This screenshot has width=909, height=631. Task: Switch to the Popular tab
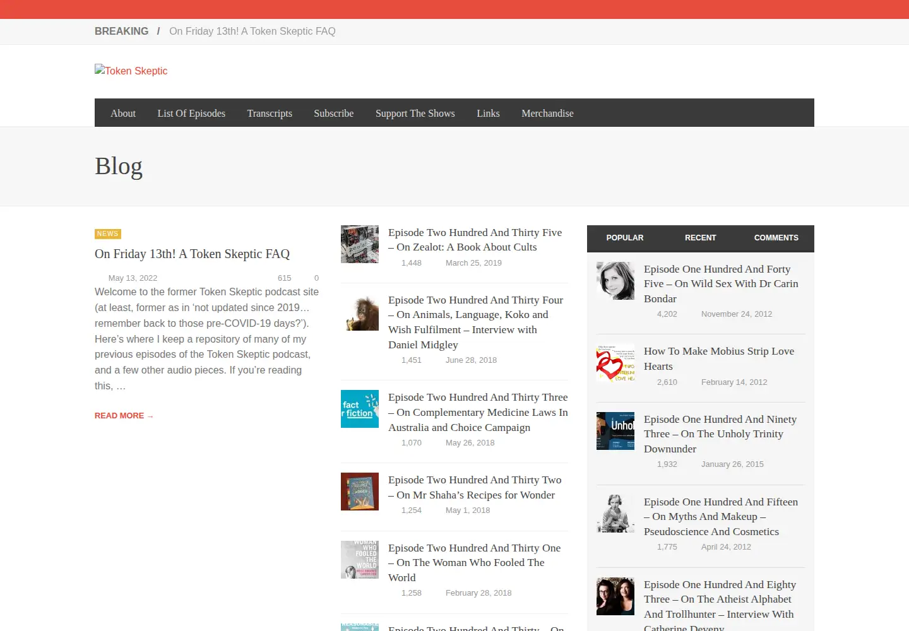[x=625, y=238]
